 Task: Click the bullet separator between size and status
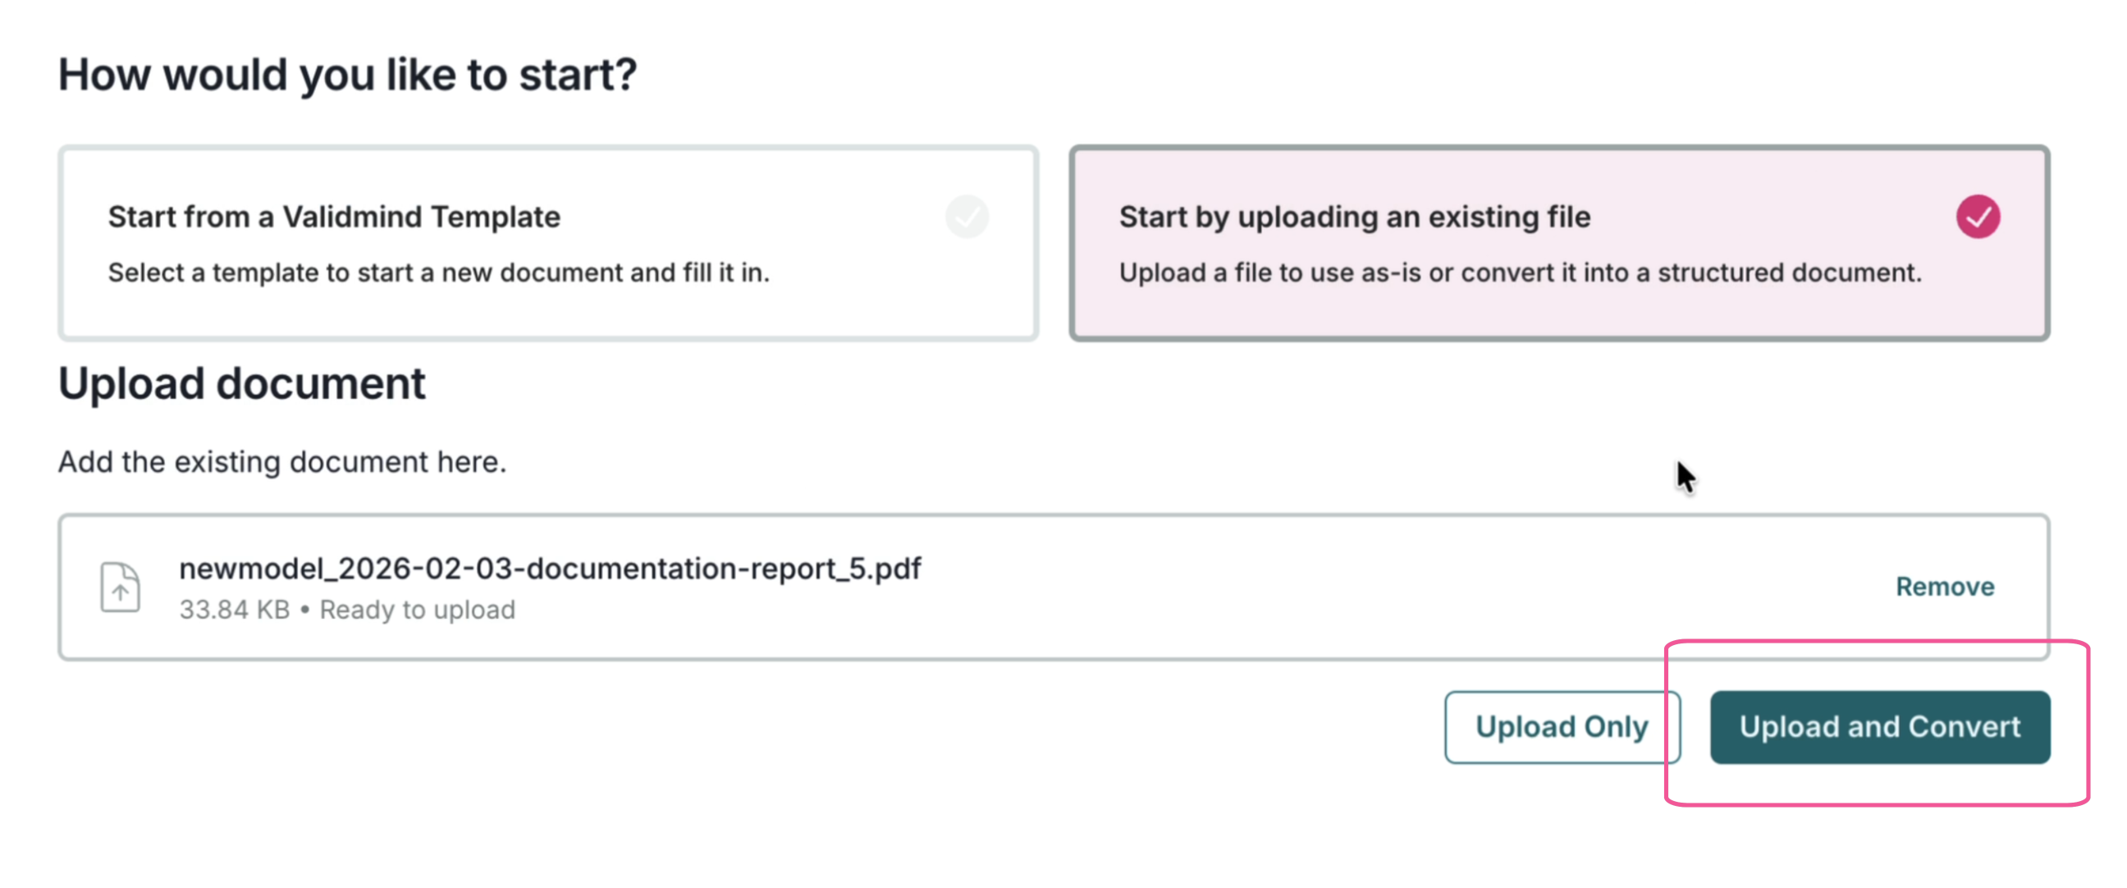tap(304, 610)
